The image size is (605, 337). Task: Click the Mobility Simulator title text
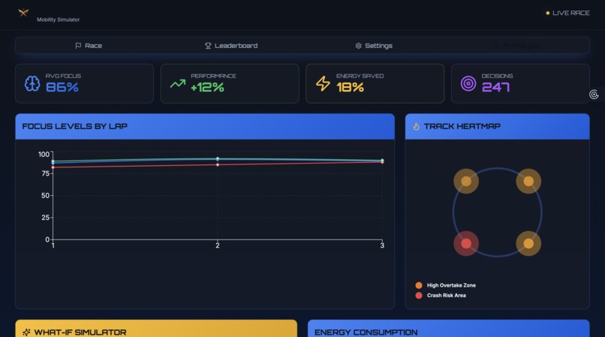pyautogui.click(x=59, y=20)
